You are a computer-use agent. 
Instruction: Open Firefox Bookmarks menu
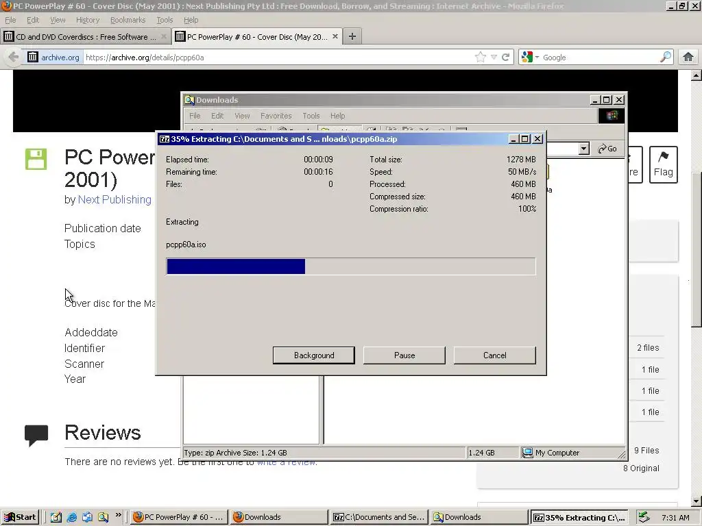point(128,20)
